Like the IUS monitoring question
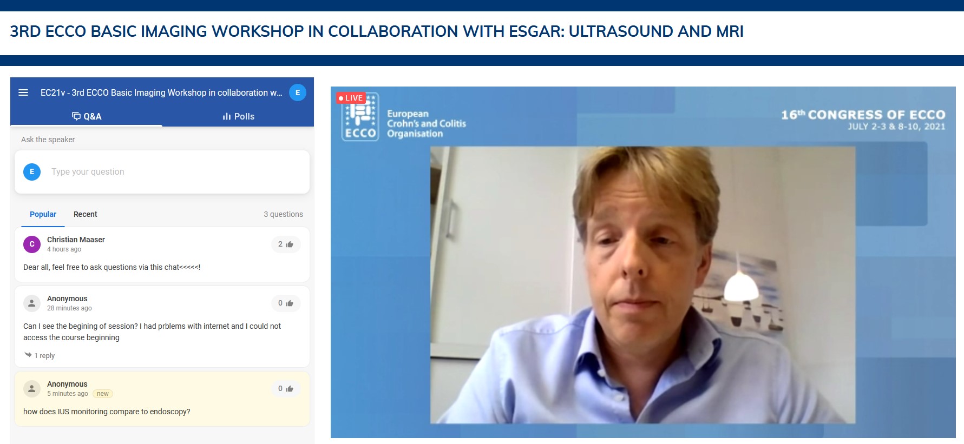Image resolution: width=964 pixels, height=444 pixels. 286,389
